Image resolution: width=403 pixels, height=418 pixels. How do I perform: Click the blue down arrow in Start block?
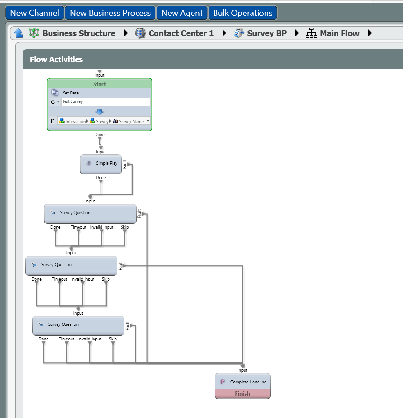(x=99, y=111)
